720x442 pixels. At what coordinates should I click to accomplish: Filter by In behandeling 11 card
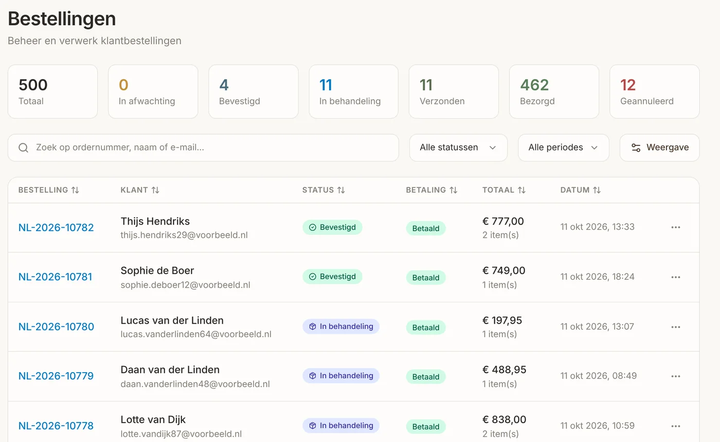tap(353, 91)
